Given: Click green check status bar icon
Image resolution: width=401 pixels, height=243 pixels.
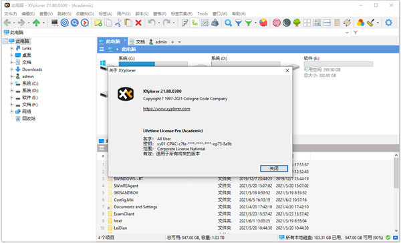Looking at the screenshot, I should click(x=388, y=238).
